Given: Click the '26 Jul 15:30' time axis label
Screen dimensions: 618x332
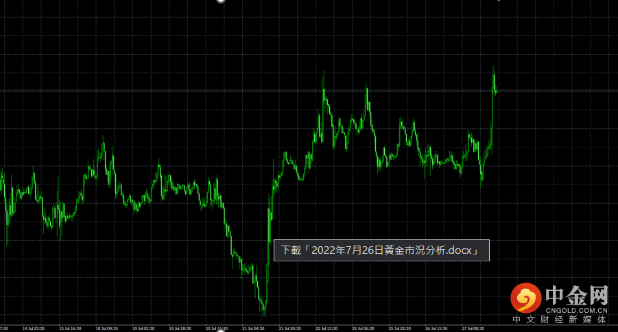Looking at the screenshot, I should 437,329.
